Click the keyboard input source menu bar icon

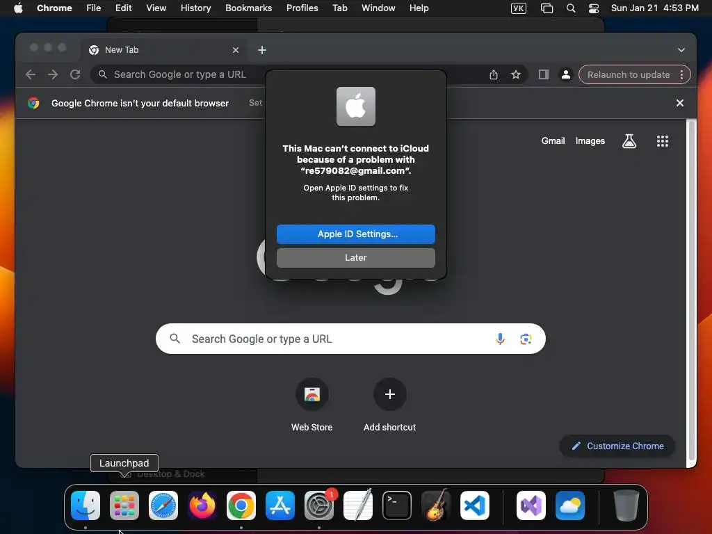[x=519, y=8]
